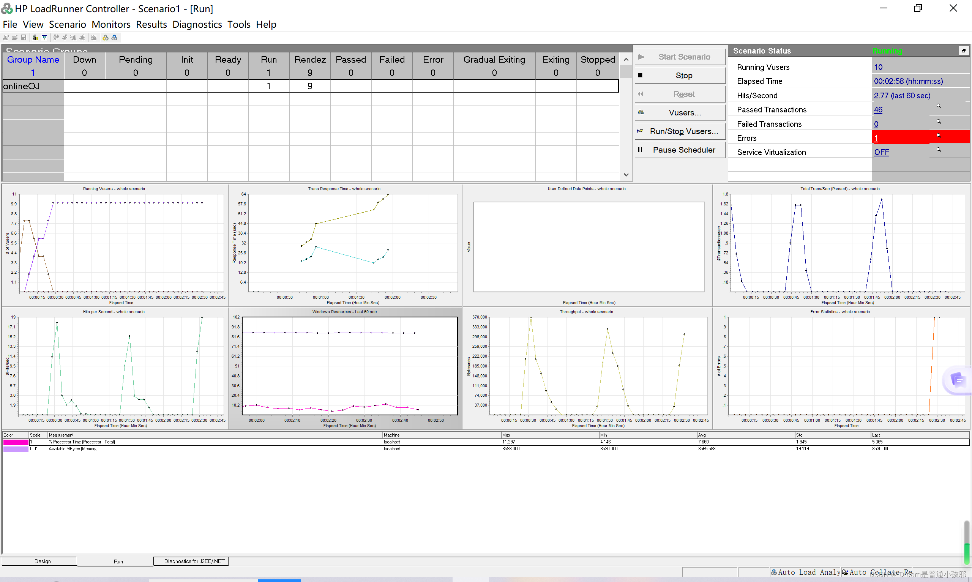
Task: Click the Stop Vusers toolbar icon
Action: [82, 38]
